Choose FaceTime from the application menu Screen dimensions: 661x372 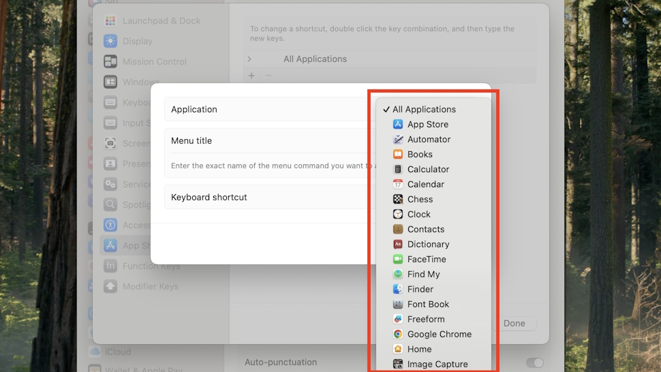click(433, 259)
